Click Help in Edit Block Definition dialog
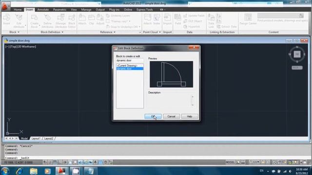Image resolution: width=312 pixels, height=175 pixels. click(x=190, y=116)
